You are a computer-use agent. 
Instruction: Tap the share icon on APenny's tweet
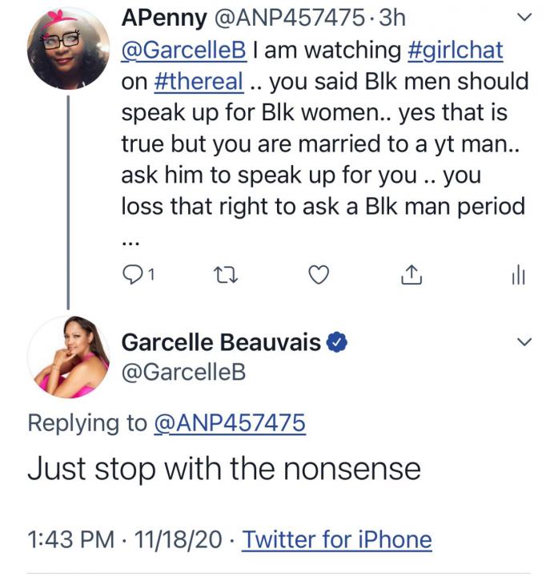point(410,275)
